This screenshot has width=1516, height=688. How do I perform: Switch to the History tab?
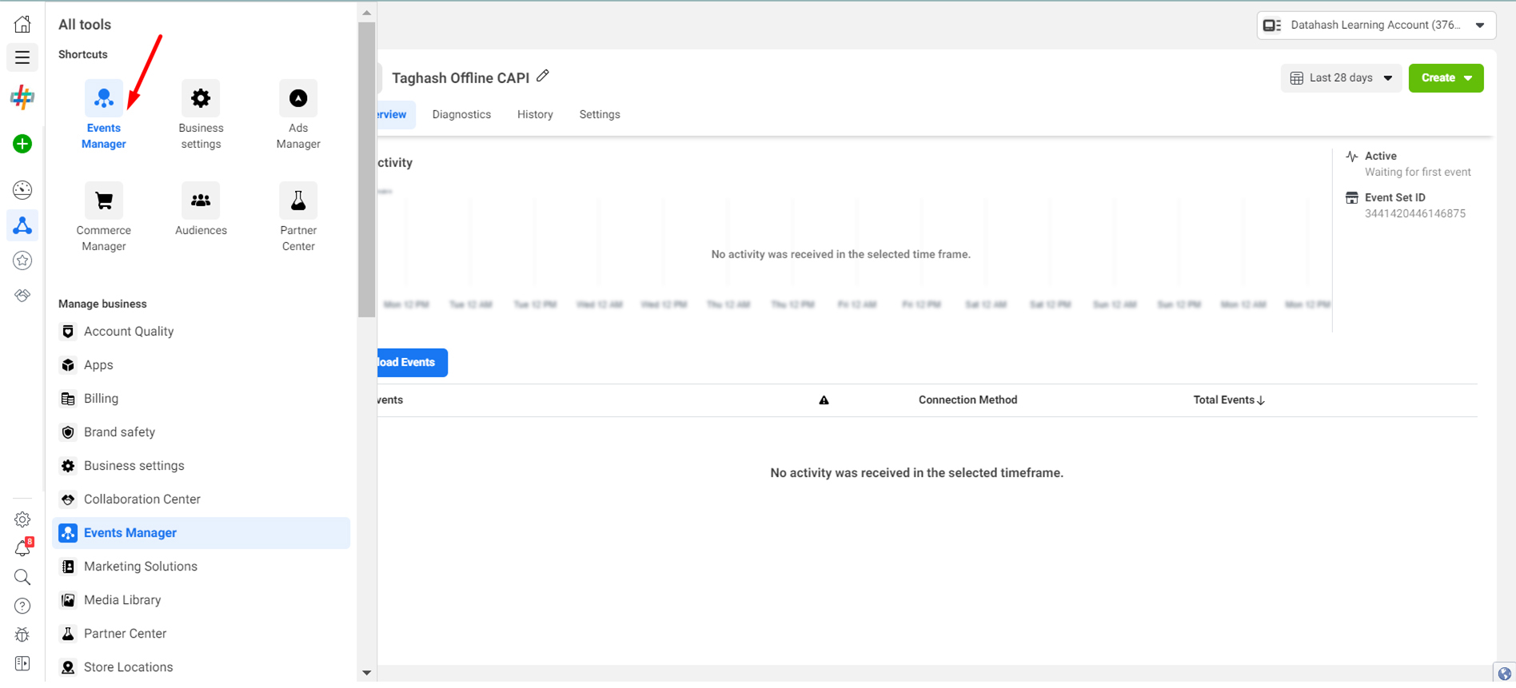[535, 114]
